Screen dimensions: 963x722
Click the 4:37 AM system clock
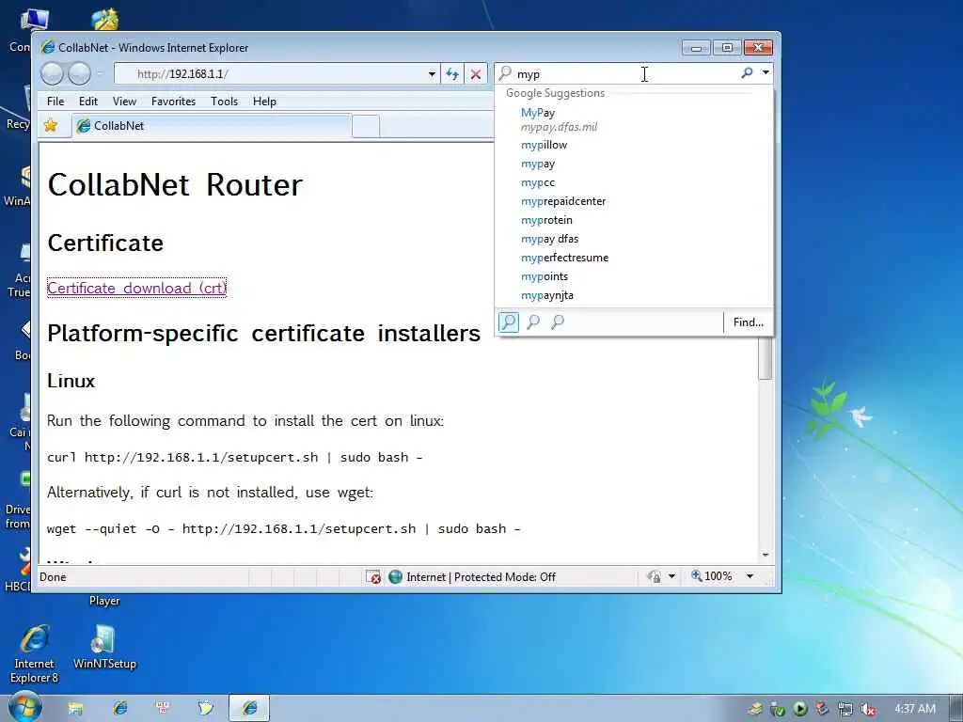pos(914,709)
